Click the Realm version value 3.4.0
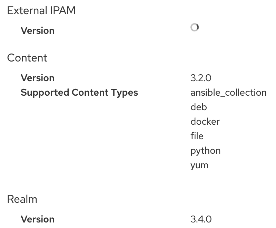This screenshot has height=228, width=276. coord(201,219)
